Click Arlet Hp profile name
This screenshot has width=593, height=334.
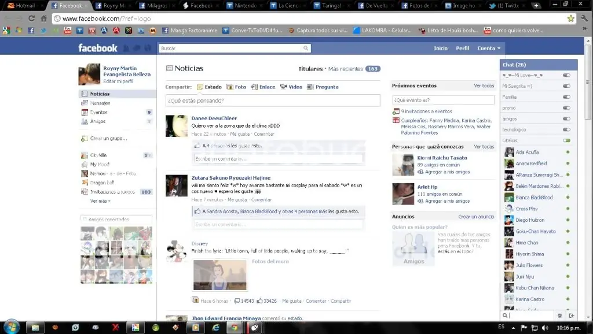[x=427, y=187]
